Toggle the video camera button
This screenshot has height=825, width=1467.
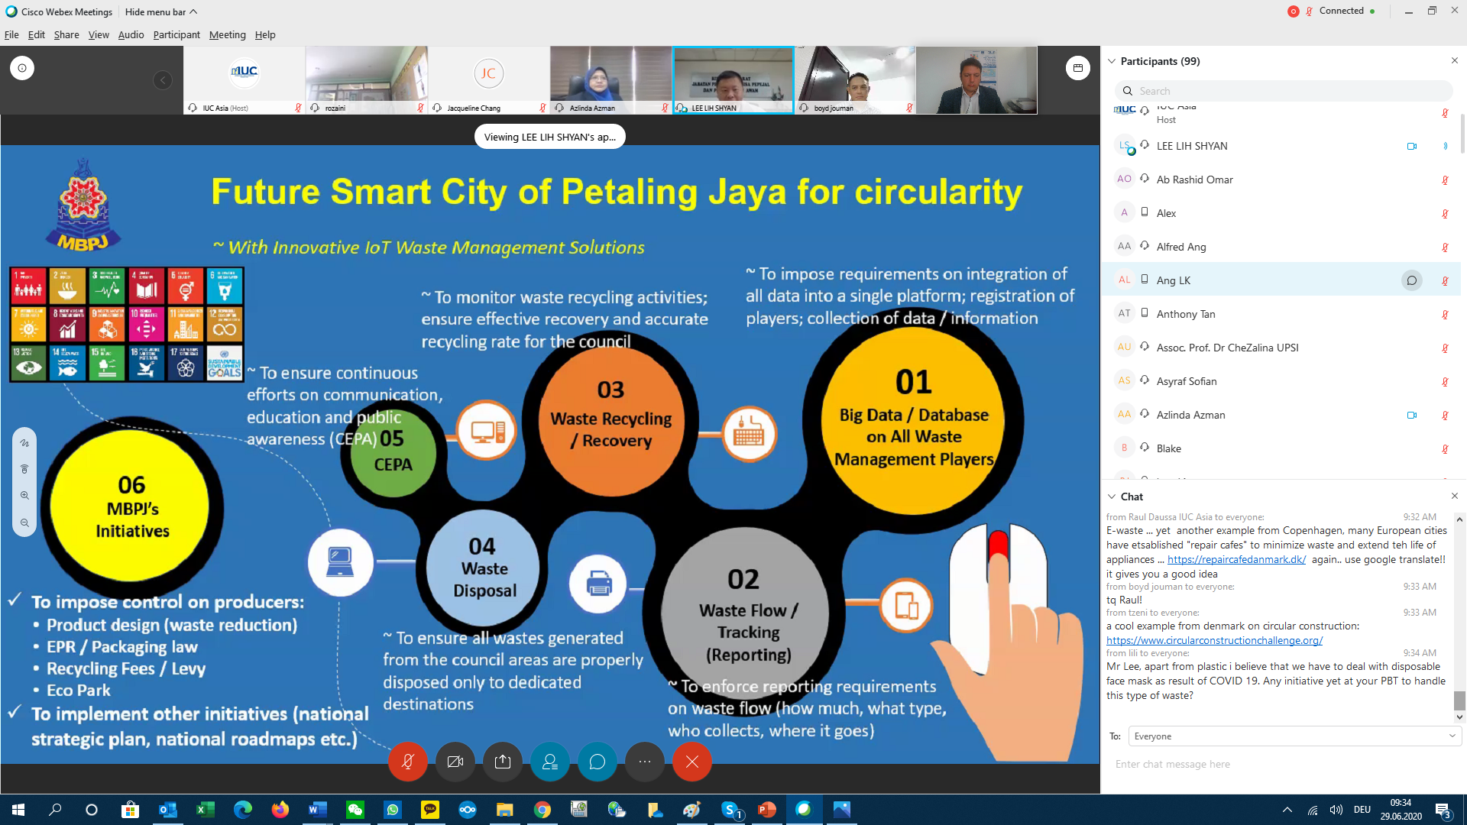[455, 762]
